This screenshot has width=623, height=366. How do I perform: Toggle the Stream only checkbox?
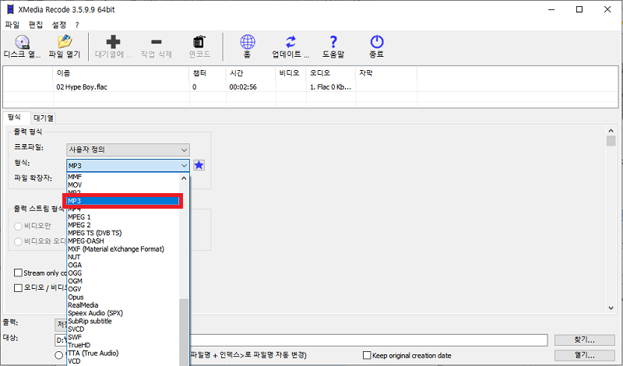click(x=18, y=273)
